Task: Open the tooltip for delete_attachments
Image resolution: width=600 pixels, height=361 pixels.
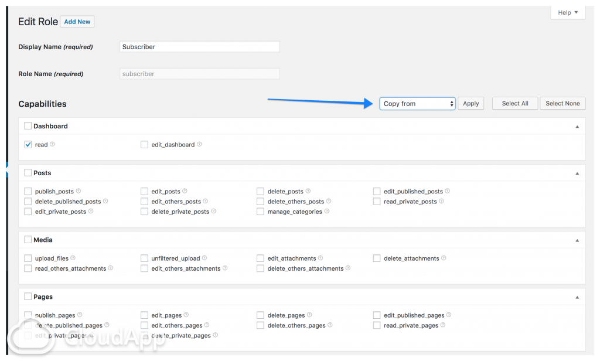Action: point(444,258)
